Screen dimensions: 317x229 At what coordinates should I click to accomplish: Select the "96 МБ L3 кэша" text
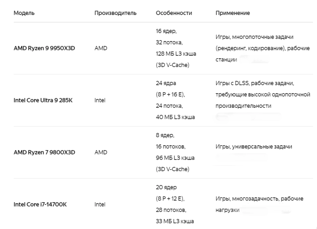click(x=175, y=158)
